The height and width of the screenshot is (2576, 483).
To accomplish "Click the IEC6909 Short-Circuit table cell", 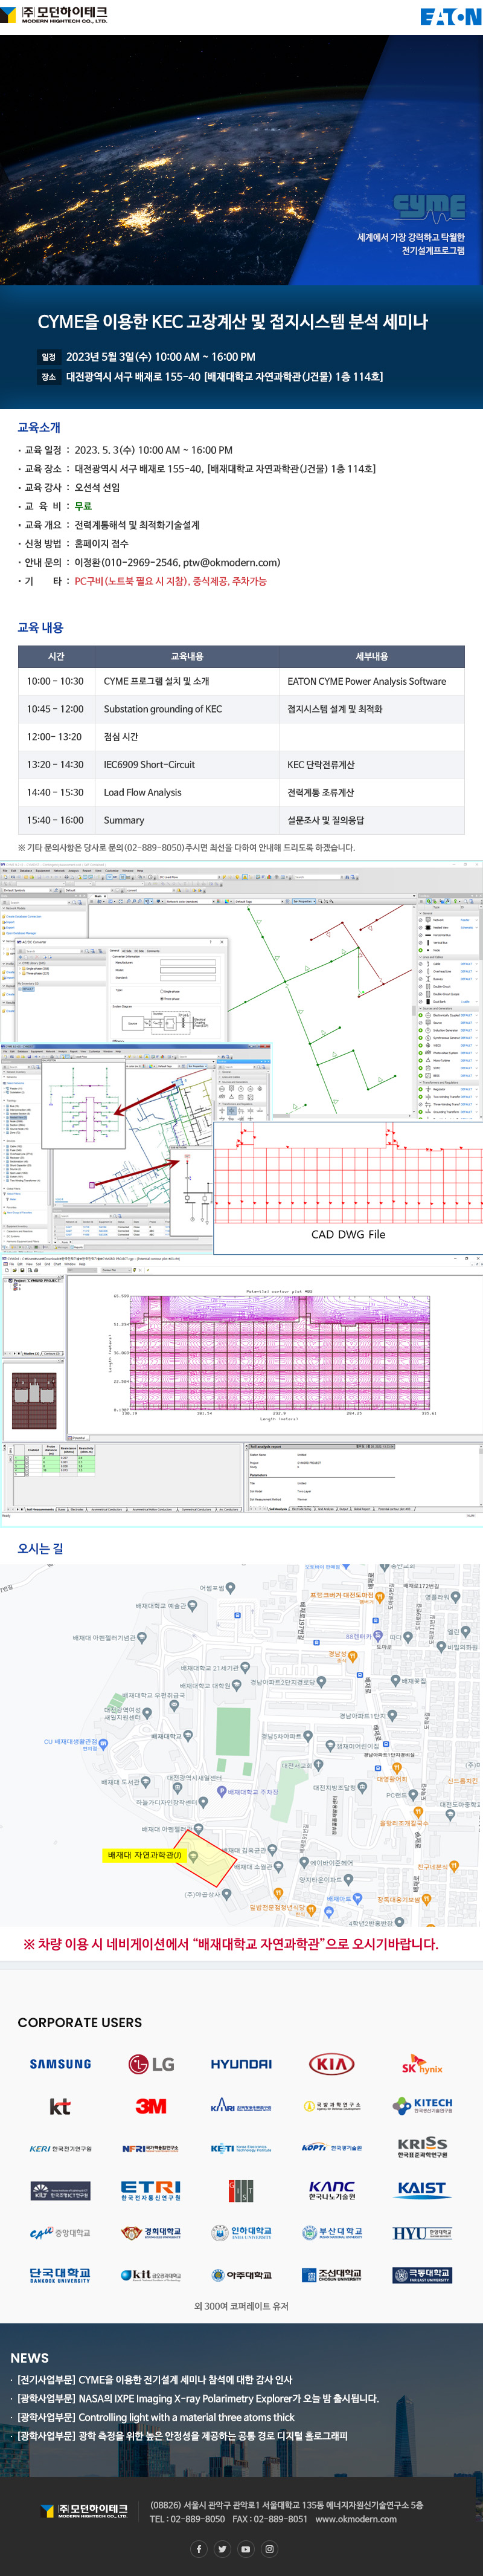I will [187, 765].
